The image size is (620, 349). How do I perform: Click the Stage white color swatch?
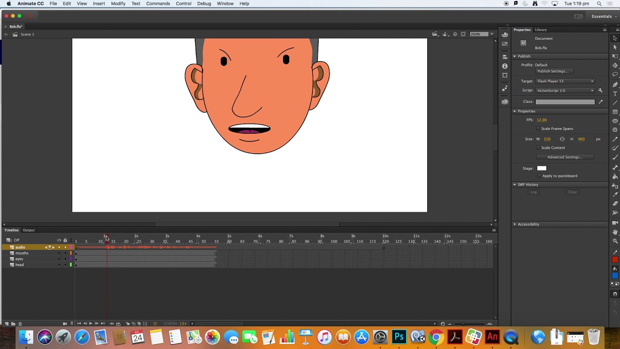click(x=542, y=168)
